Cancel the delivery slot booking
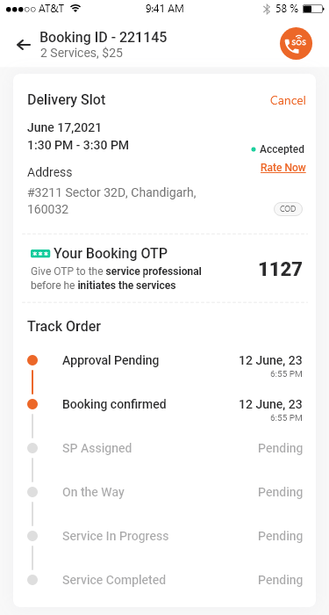Screen dimensions: 329x615 (x=288, y=100)
